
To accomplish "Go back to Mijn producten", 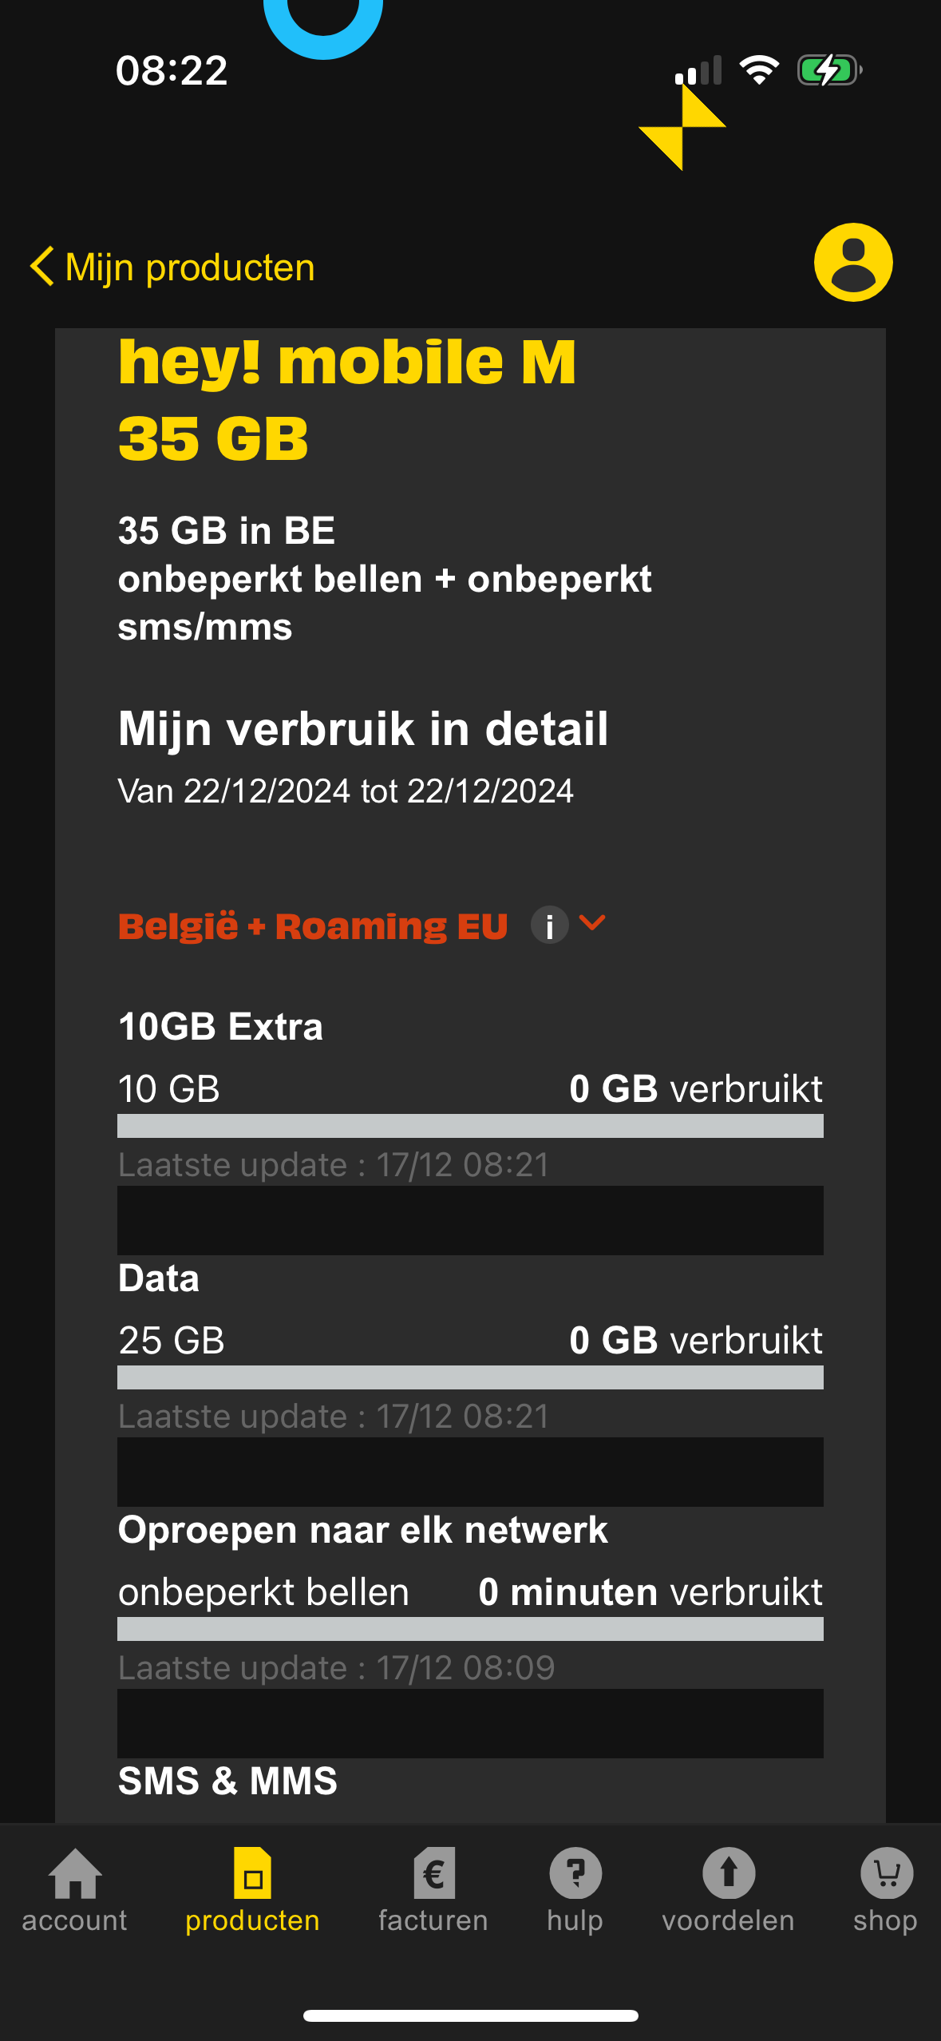I will [190, 268].
